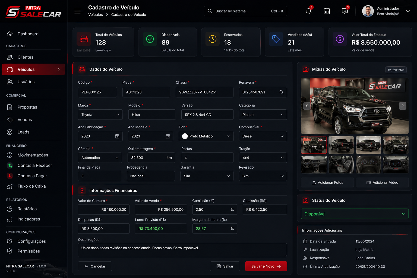The height and width of the screenshot is (278, 417).
Task: Click Adicionar Vídeo button
Action: (x=382, y=182)
